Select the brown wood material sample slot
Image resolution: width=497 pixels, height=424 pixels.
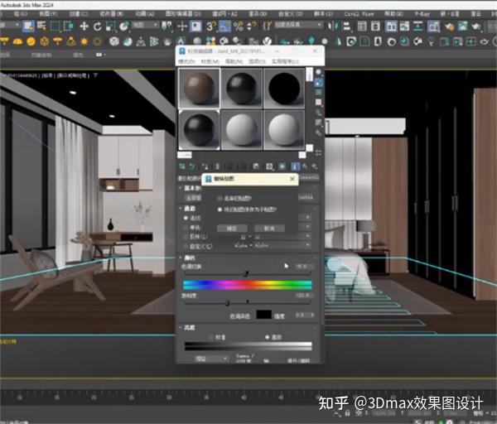199,89
